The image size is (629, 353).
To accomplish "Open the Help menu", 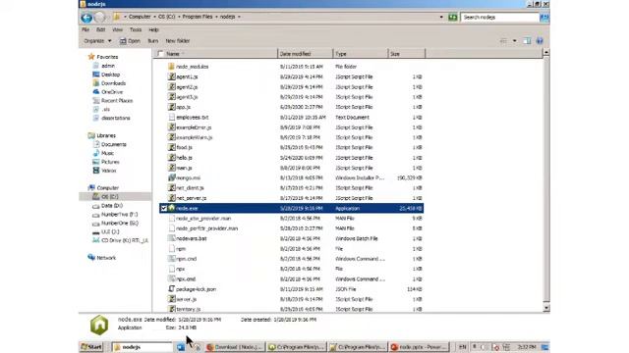I will point(153,29).
